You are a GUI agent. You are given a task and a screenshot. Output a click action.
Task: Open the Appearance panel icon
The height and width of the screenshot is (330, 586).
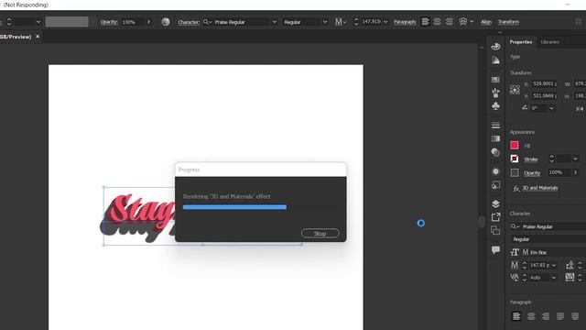coord(495,171)
